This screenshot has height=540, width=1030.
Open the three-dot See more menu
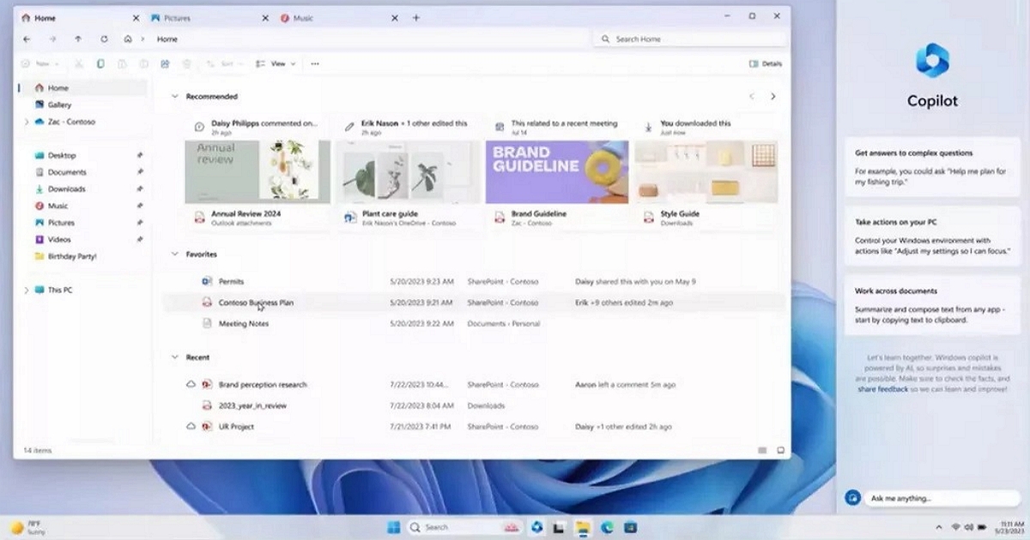click(315, 63)
